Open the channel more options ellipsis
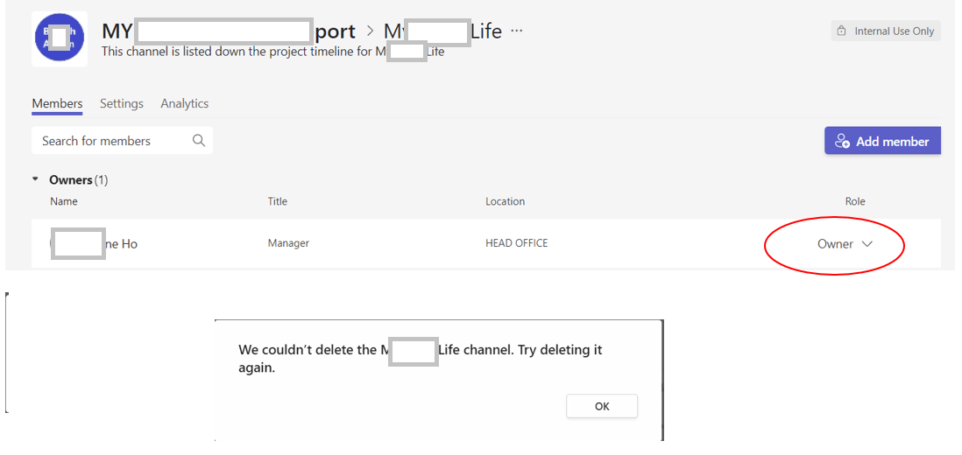 coord(517,31)
